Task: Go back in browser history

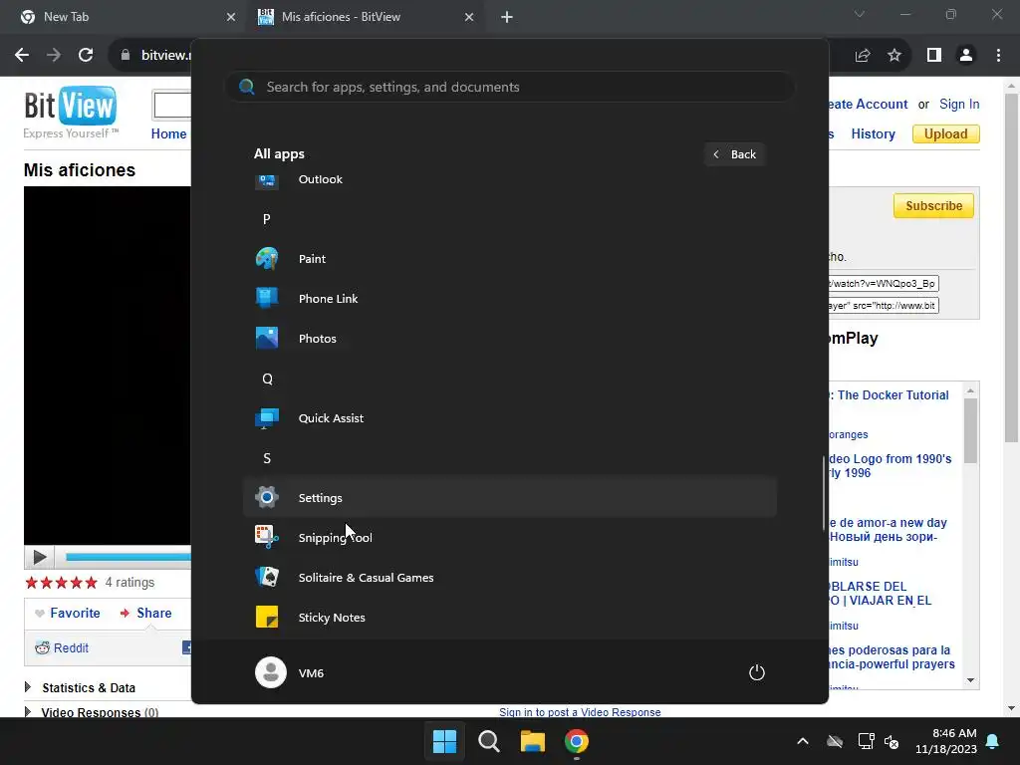Action: (22, 56)
